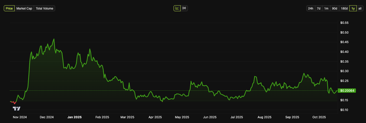
Task: Click the $0.10 y-axis price label
Action: pos(344,110)
